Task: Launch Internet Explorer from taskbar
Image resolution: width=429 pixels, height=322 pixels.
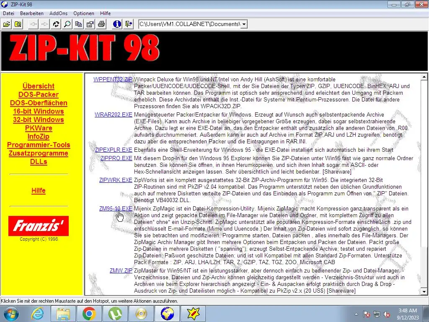Action: point(37,314)
